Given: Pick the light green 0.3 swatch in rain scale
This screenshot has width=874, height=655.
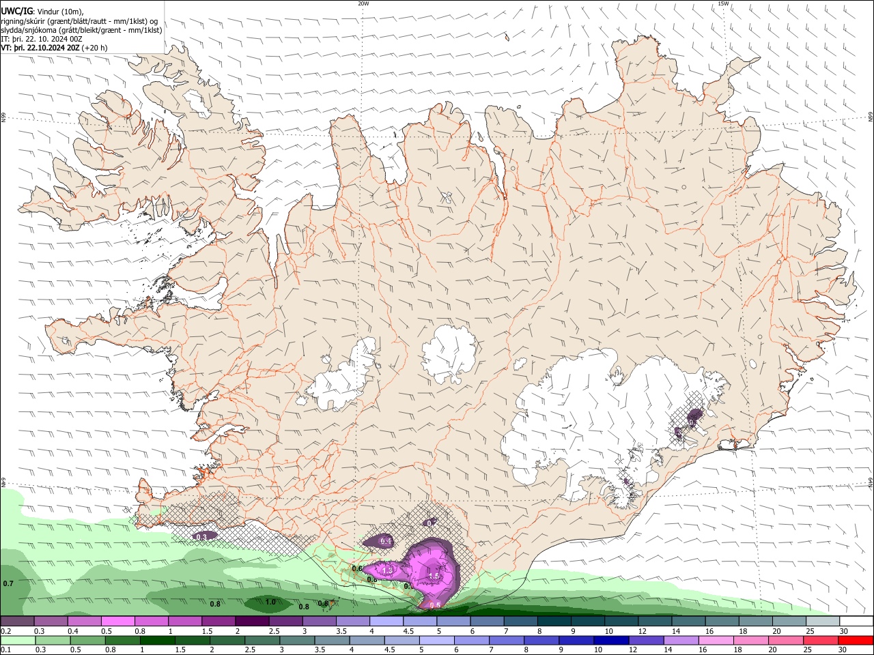Looking at the screenshot, I should pyautogui.click(x=52, y=641).
